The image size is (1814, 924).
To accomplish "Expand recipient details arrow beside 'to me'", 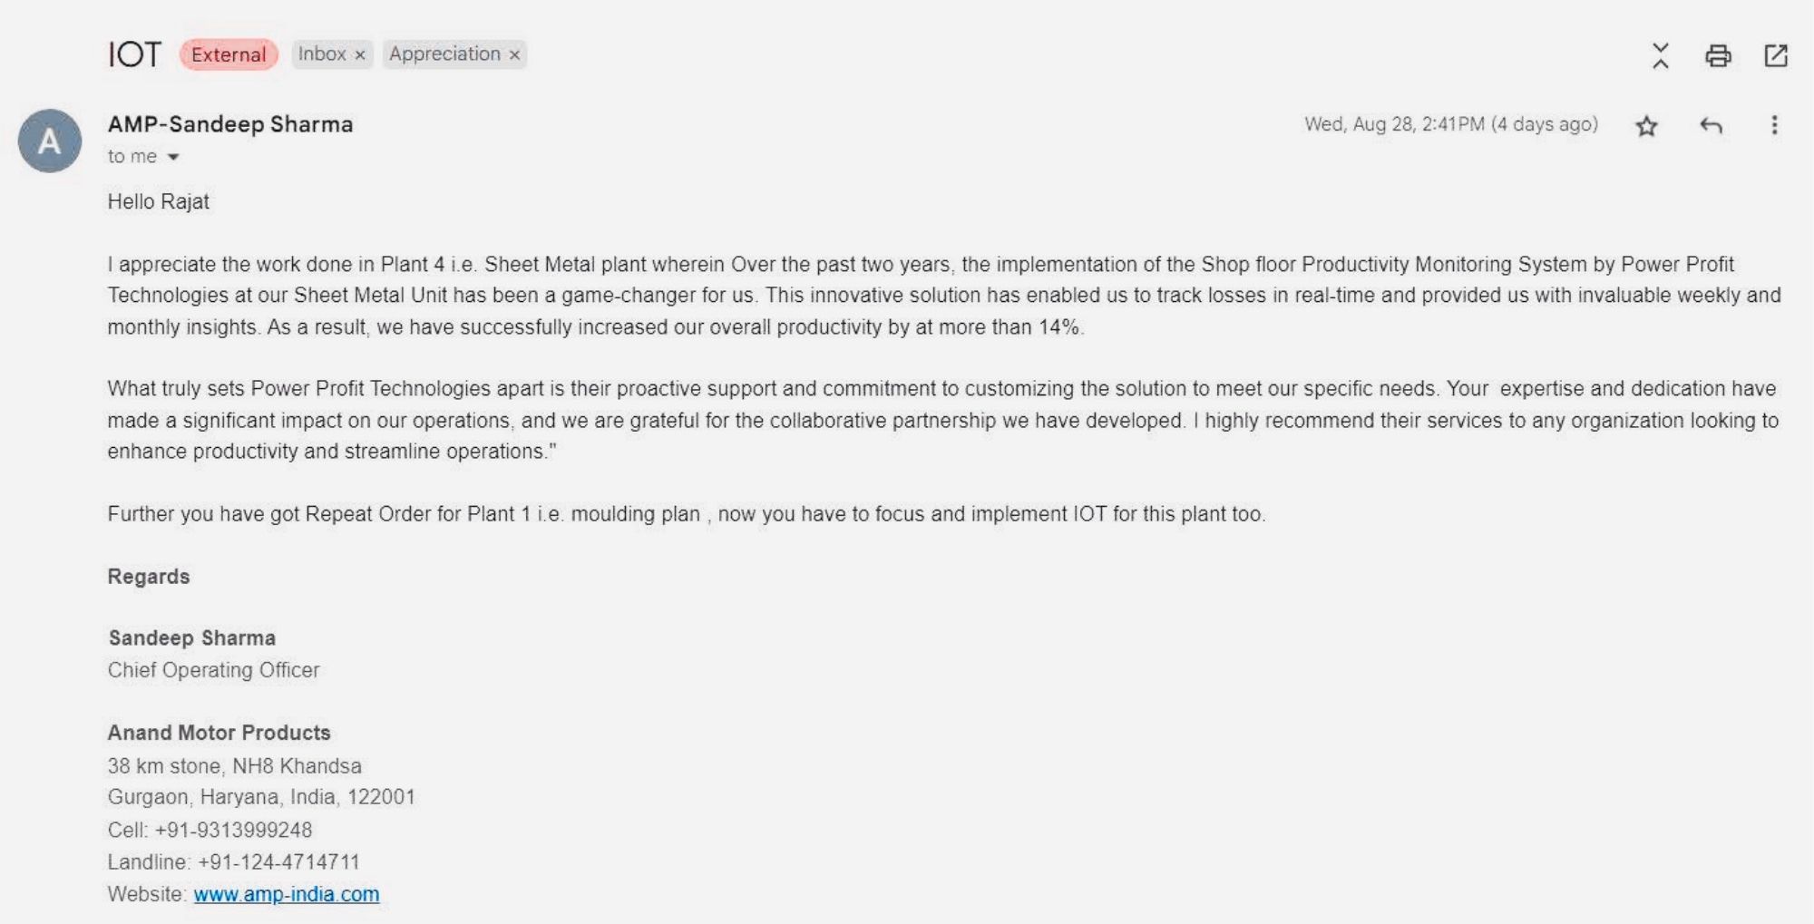I will pyautogui.click(x=173, y=157).
